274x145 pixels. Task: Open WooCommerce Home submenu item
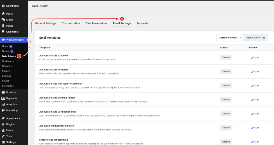click(x=5, y=46)
